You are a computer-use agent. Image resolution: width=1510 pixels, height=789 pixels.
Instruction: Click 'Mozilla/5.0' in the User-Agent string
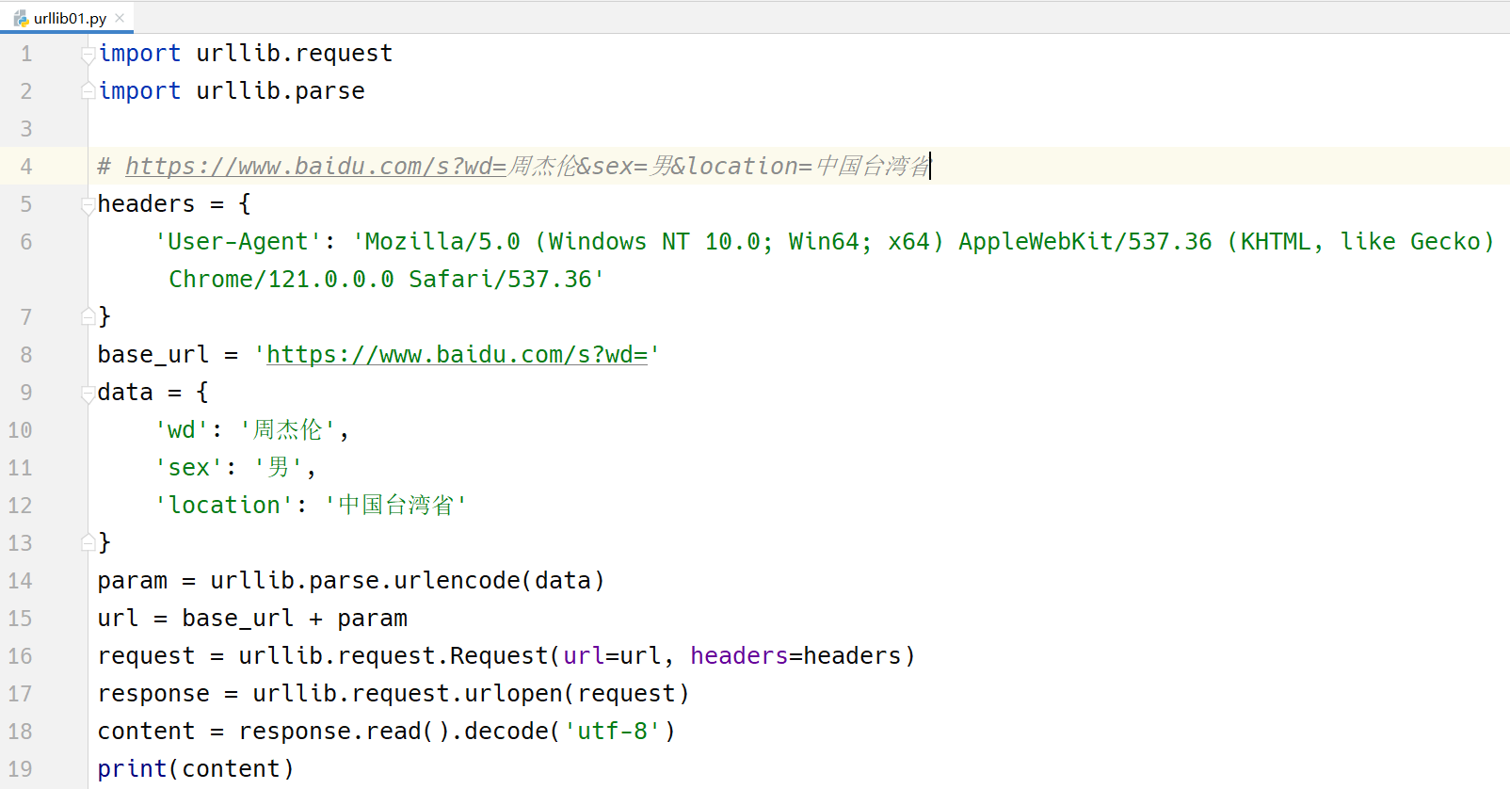pyautogui.click(x=442, y=242)
